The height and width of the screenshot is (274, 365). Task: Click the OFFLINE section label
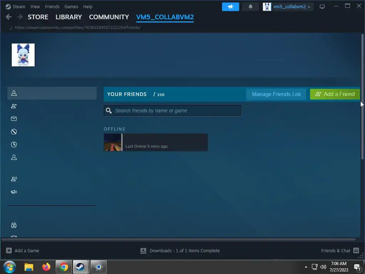[115, 129]
